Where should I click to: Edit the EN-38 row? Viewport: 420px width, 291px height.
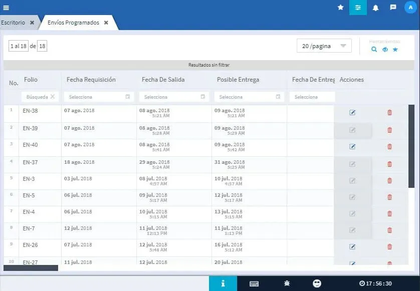click(352, 113)
